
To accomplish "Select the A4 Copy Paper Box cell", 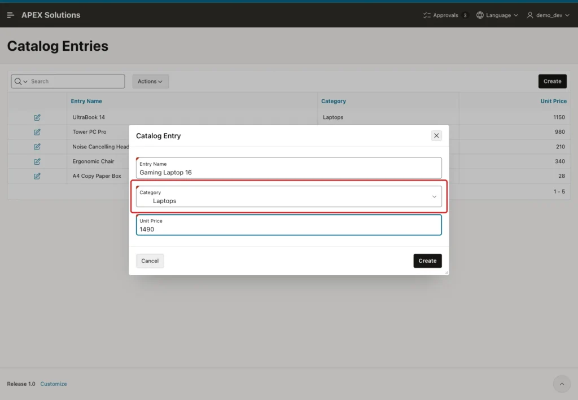I will (97, 176).
